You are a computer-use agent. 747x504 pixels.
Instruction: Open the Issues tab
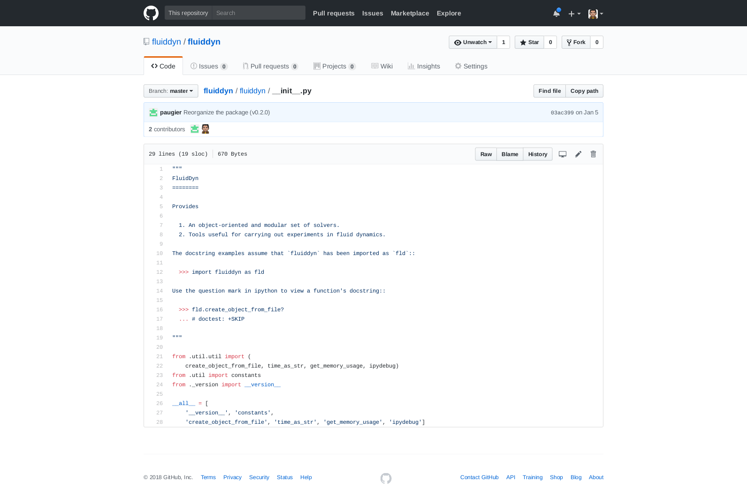point(209,66)
